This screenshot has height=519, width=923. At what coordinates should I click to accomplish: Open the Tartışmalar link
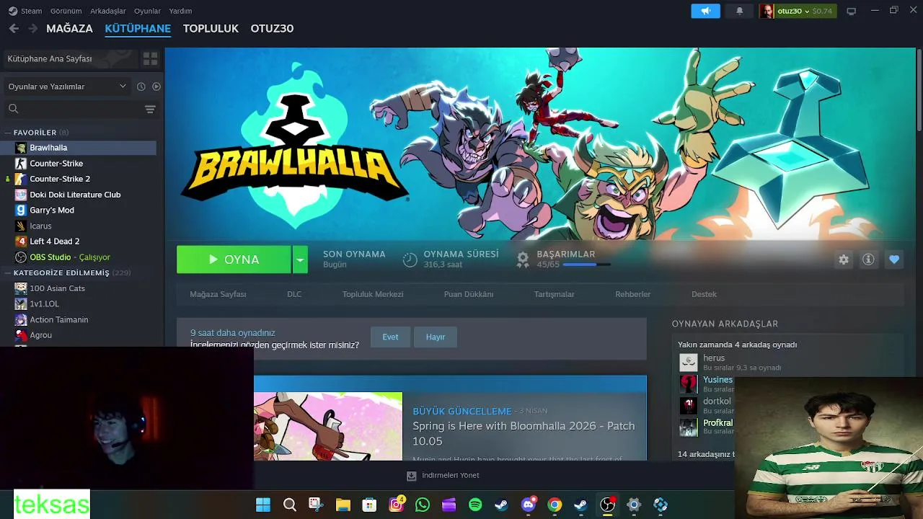pos(555,294)
